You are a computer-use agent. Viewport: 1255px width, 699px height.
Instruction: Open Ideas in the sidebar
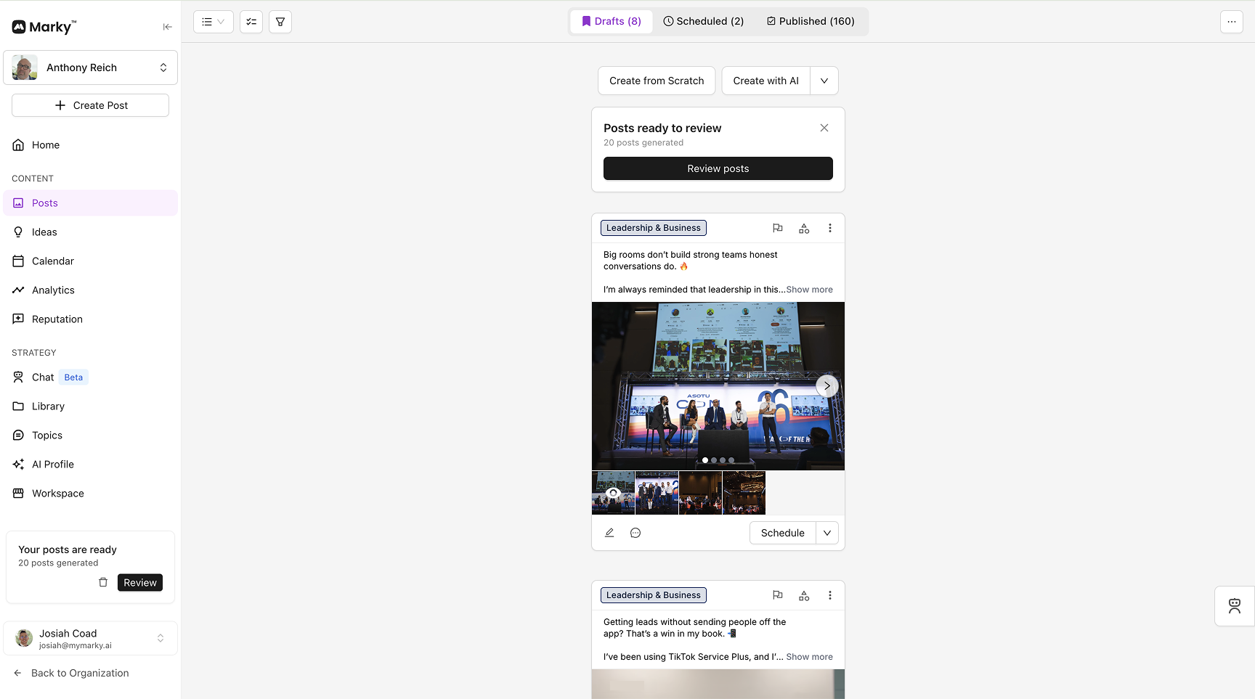pos(90,232)
